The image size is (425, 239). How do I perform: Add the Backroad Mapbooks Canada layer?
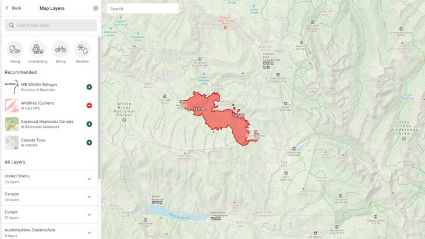point(89,124)
